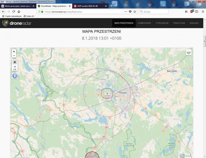Viewport: 206px width, 158px height.
Task: Zoom in on the map
Action: tap(14, 51)
